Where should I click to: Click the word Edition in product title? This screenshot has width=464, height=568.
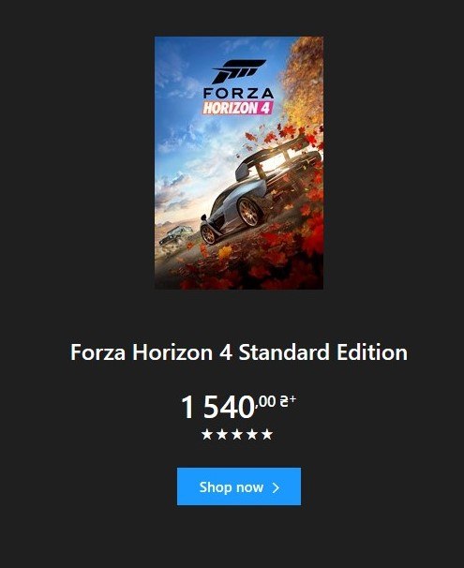click(x=372, y=352)
